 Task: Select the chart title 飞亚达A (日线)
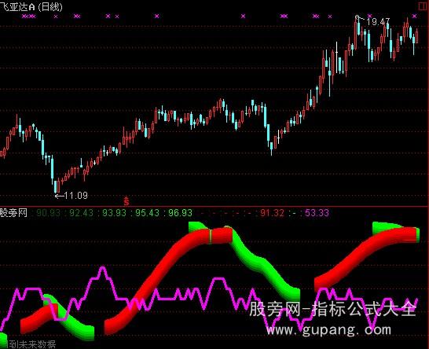point(31,7)
